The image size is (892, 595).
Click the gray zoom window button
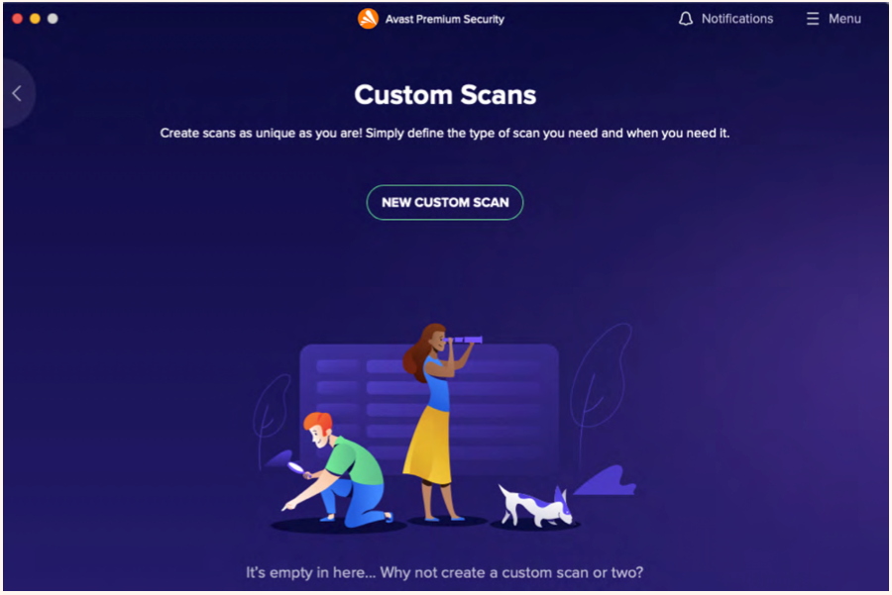[53, 18]
